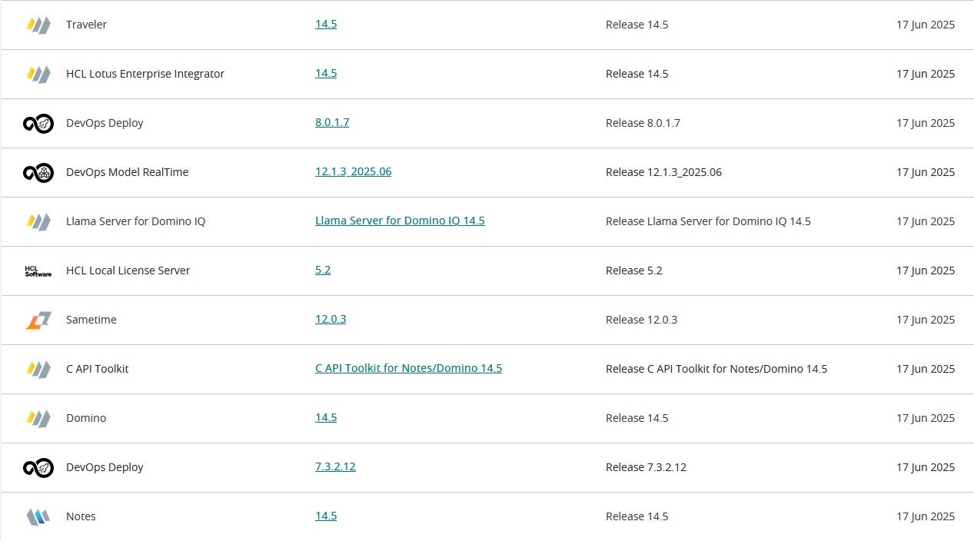The width and height of the screenshot is (974, 541).
Task: Open the Notes 14.5 version link
Action: coord(326,516)
